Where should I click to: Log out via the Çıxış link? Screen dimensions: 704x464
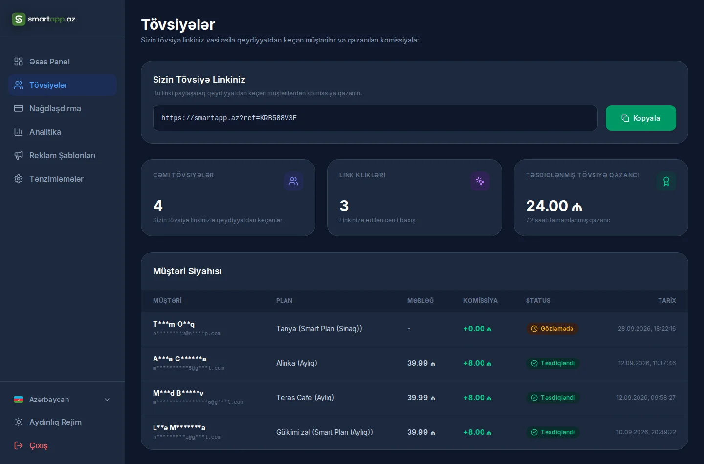pyautogui.click(x=62, y=445)
